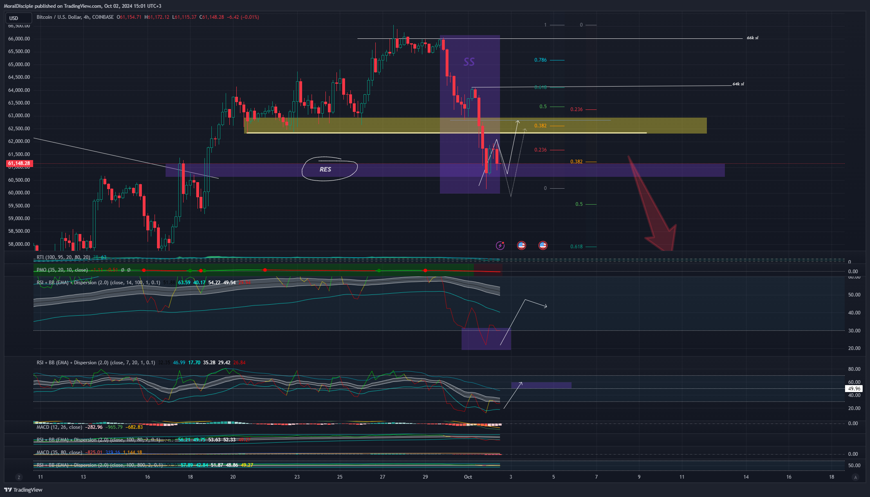Click the 66,000.00 price axis label
Screen dimensions: 870x497
point(19,39)
